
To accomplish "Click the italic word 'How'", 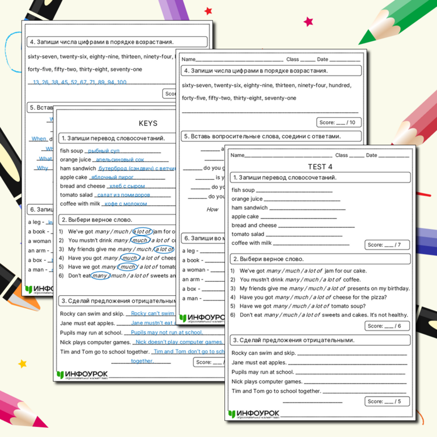I will pyautogui.click(x=213, y=209).
